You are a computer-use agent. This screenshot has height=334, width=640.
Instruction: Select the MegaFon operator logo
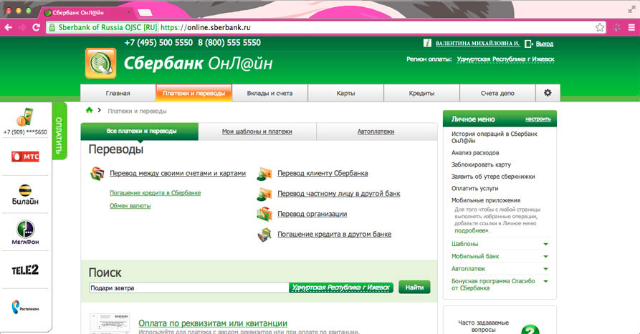(x=25, y=232)
